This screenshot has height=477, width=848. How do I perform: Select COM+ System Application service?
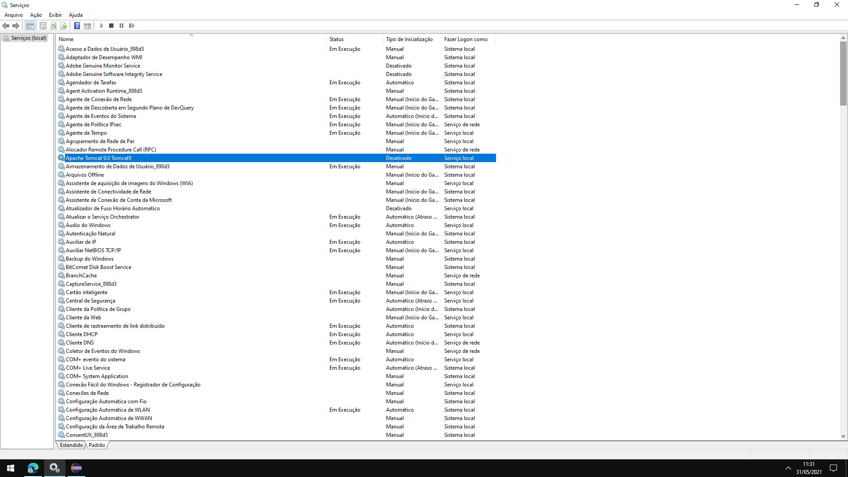276,376
